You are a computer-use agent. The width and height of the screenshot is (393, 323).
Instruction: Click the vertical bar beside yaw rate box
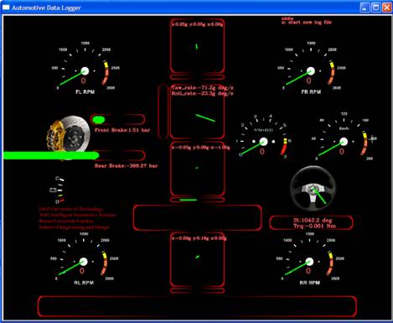(x=163, y=112)
